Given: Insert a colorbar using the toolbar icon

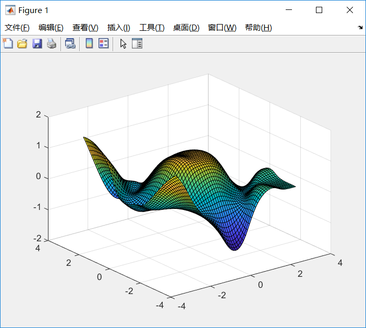Looking at the screenshot, I should pos(89,43).
